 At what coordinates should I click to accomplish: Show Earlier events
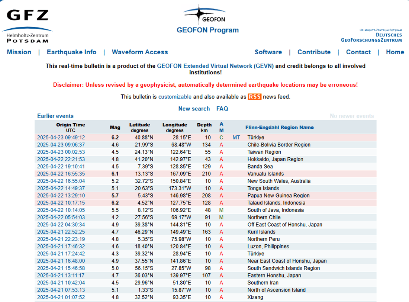pyautogui.click(x=55, y=116)
